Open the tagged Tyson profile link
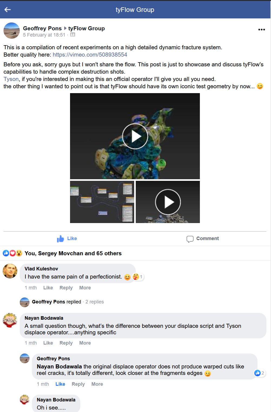271x412 pixels. tap(11, 79)
